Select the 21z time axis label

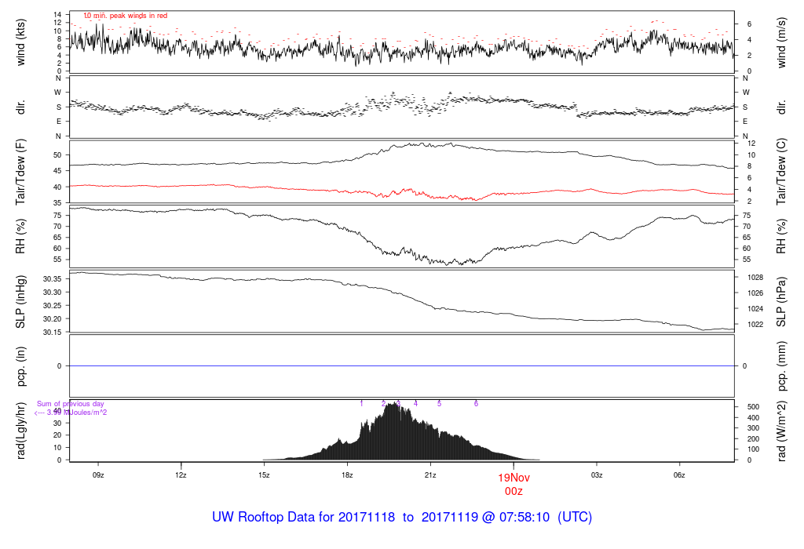coord(430,475)
